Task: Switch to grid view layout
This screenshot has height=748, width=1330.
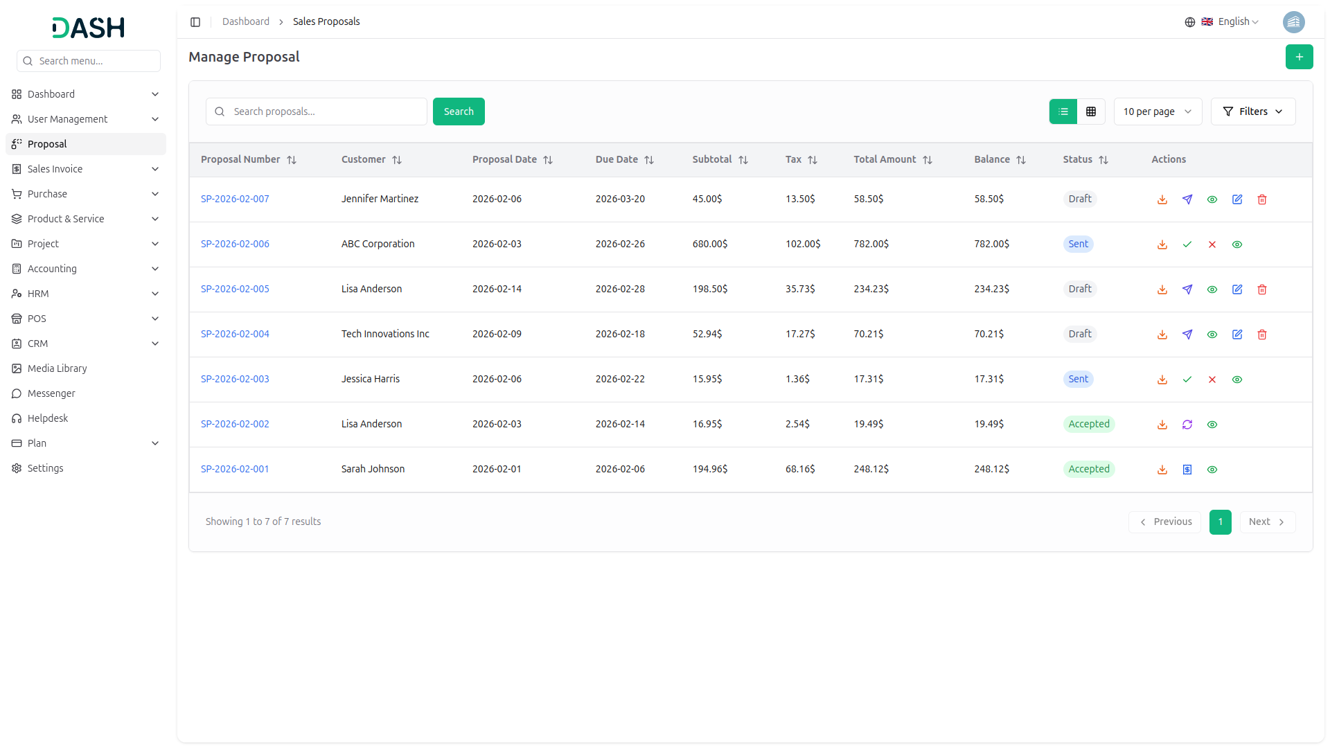Action: [1091, 112]
